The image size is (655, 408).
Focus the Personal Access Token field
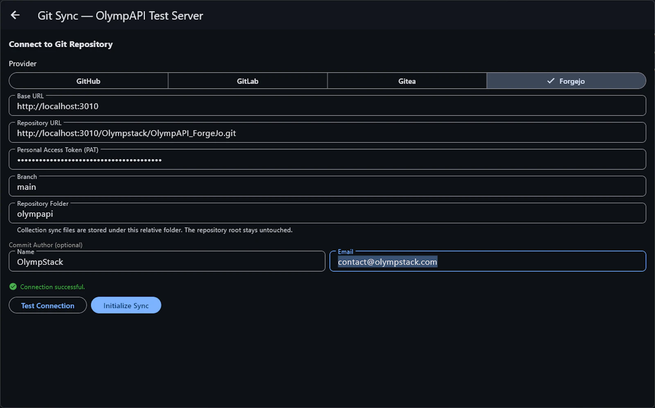pos(327,160)
